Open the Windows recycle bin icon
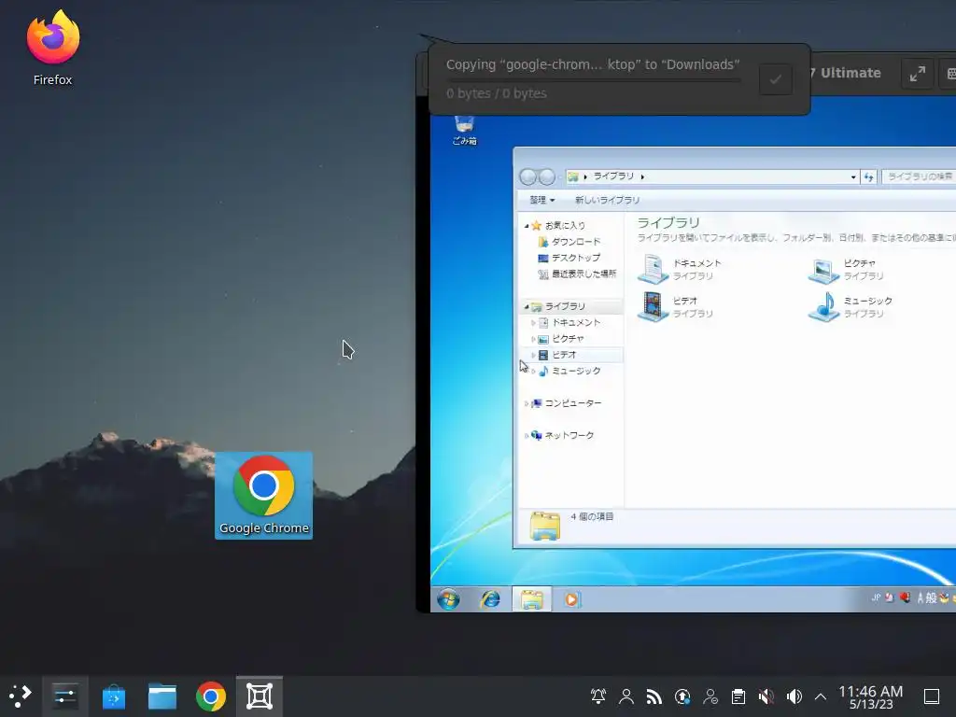956x717 pixels. 465,131
